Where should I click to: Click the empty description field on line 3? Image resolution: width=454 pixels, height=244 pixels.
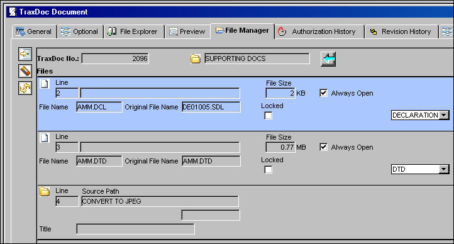click(160, 147)
